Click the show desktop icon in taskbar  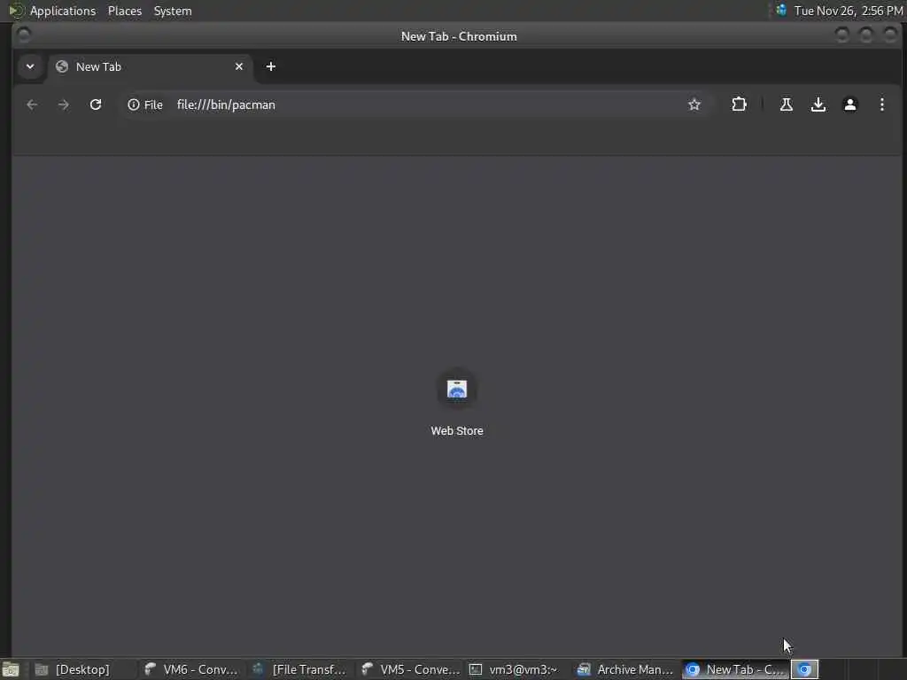click(11, 669)
